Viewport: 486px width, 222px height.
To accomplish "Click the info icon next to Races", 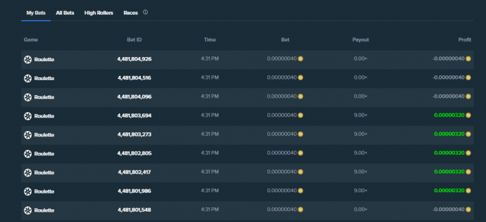I will pyautogui.click(x=145, y=12).
